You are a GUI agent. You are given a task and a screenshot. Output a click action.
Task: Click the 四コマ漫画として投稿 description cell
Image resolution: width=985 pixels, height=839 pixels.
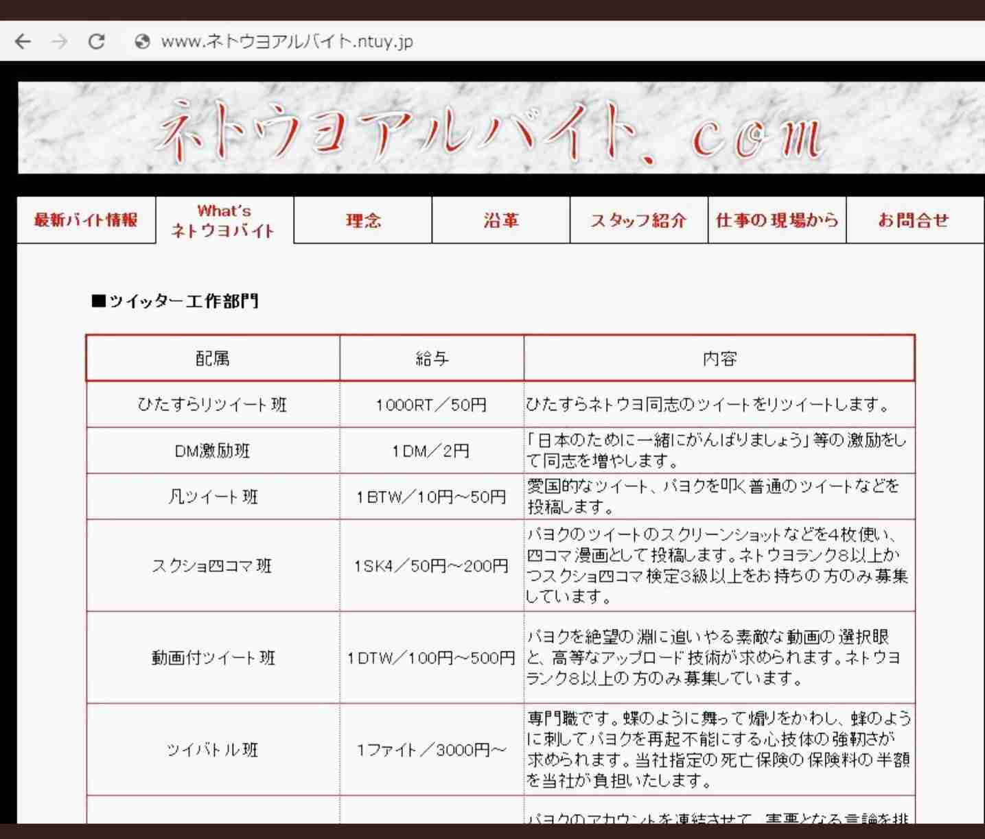pos(719,566)
